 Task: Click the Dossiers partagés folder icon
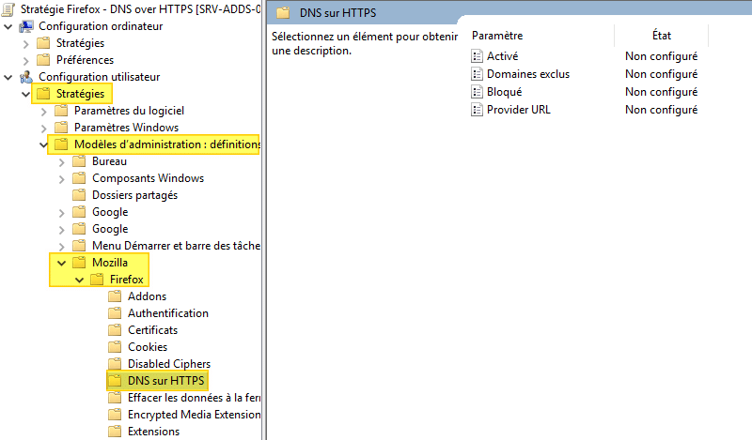tap(79, 195)
